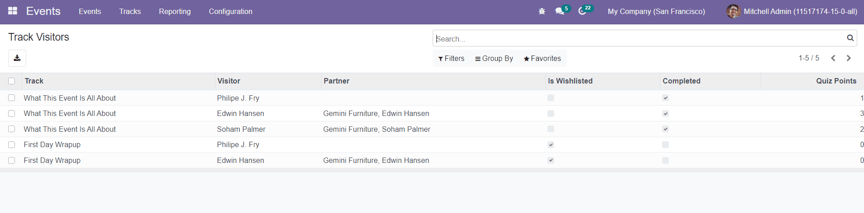This screenshot has height=213, width=864.
Task: Open the Filters dropdown
Action: click(451, 59)
